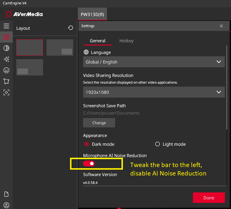Switch to the Hotkey tab

point(126,41)
